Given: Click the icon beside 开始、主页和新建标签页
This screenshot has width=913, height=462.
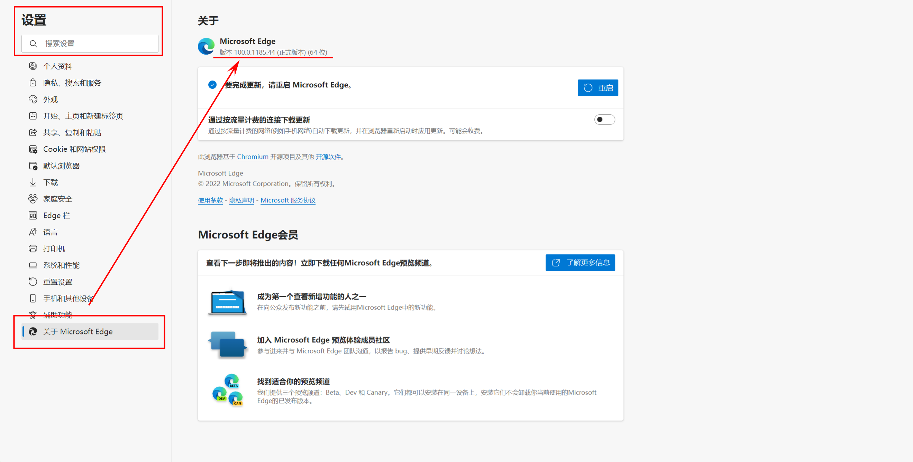Looking at the screenshot, I should (x=33, y=116).
